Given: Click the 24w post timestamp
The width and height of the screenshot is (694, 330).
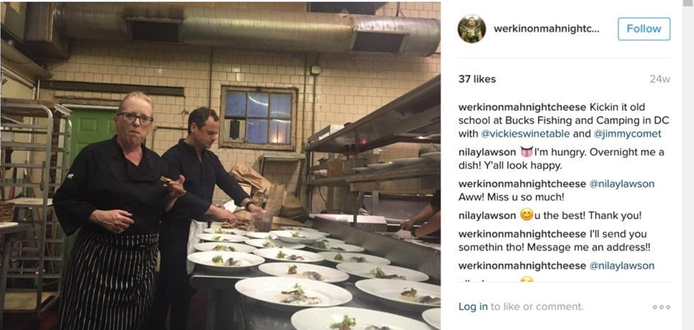Looking at the screenshot, I should coord(660,79).
